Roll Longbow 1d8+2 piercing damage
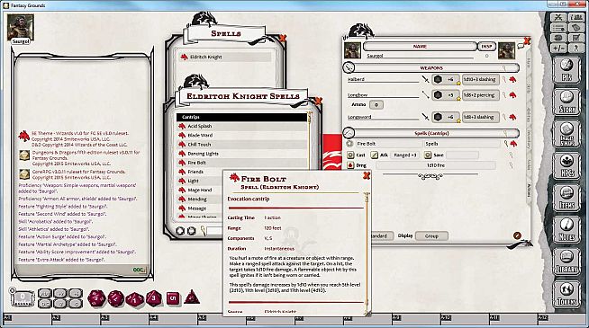This screenshot has height=328, width=589. [x=480, y=95]
